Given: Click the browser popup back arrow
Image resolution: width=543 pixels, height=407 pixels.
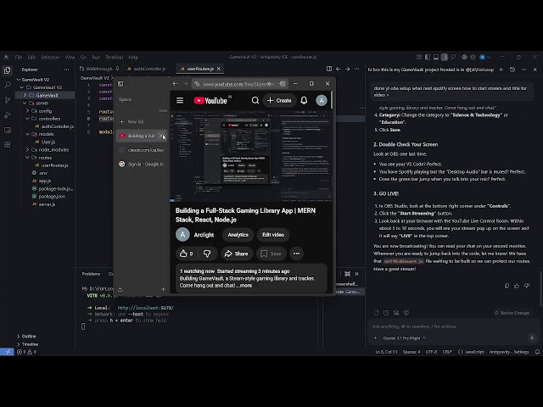Looking at the screenshot, I should 175,84.
